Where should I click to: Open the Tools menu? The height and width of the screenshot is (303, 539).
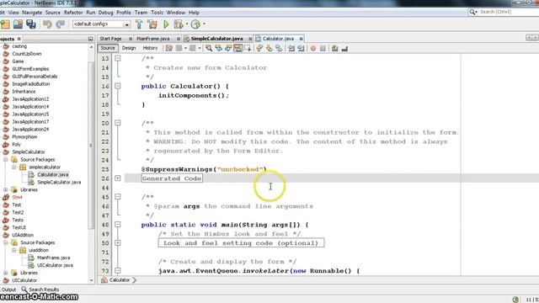point(157,13)
